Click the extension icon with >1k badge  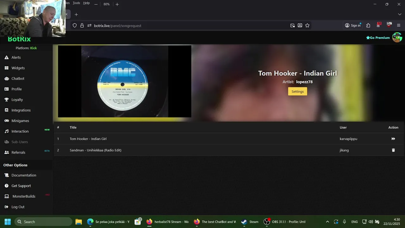389,25
